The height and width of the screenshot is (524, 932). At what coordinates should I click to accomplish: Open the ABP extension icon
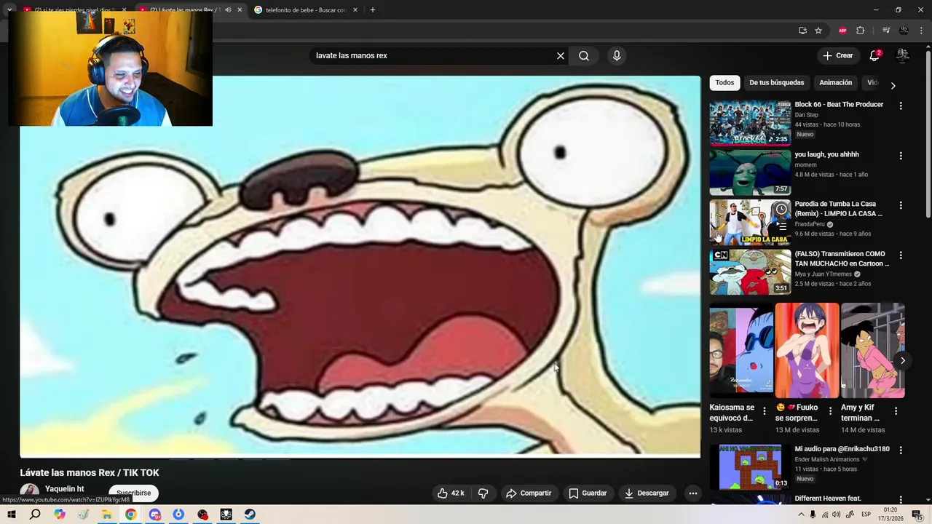[842, 31]
